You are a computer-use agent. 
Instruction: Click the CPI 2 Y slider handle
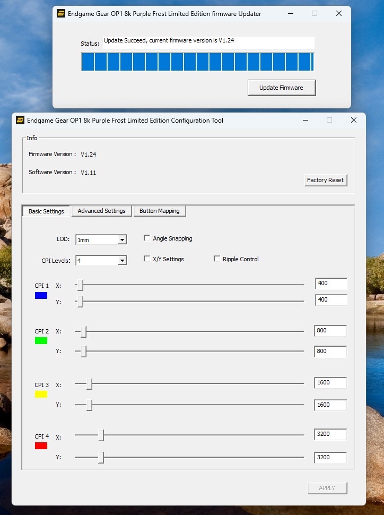click(84, 351)
